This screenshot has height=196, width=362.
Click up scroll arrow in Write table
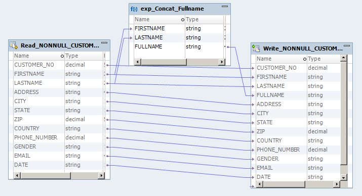click(x=344, y=58)
